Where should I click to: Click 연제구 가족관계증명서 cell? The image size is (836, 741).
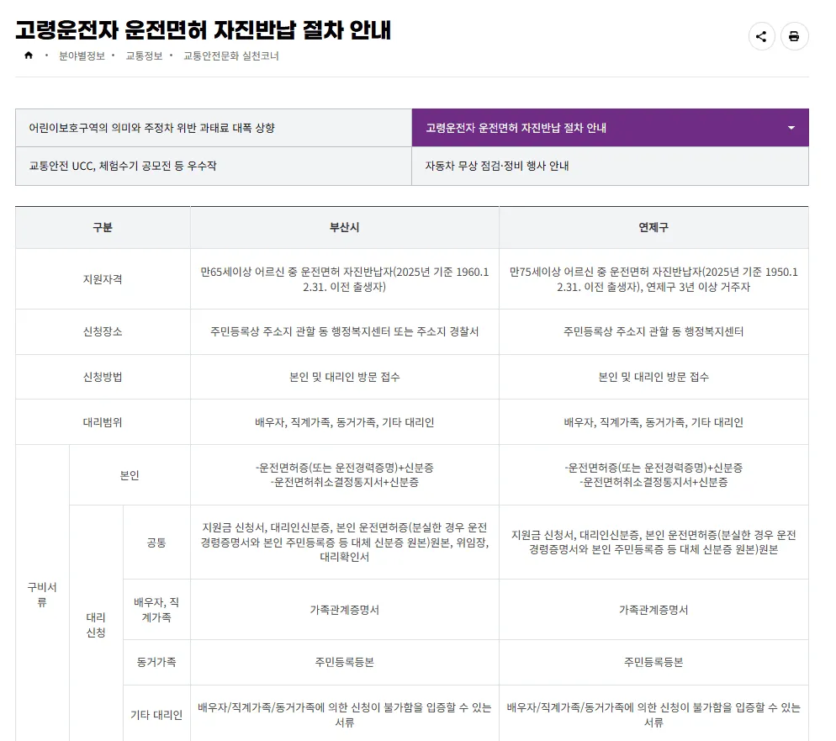[x=653, y=609]
